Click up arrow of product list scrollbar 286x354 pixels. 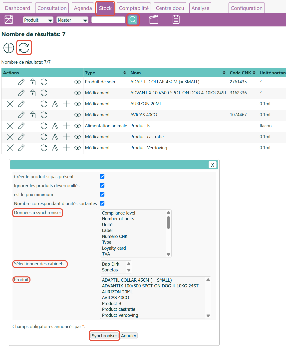click(x=208, y=280)
